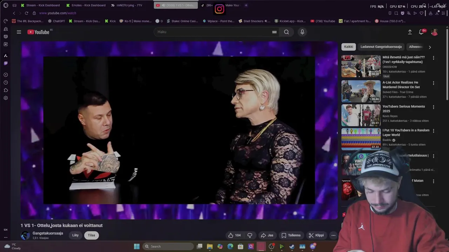Switch to Stream - Kick Dashboard tab

click(40, 5)
